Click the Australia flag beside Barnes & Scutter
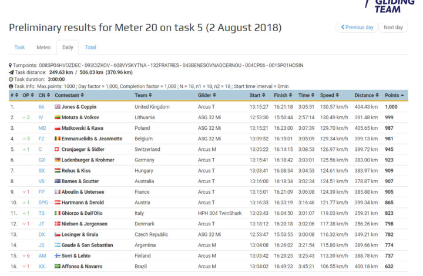 click(58, 181)
